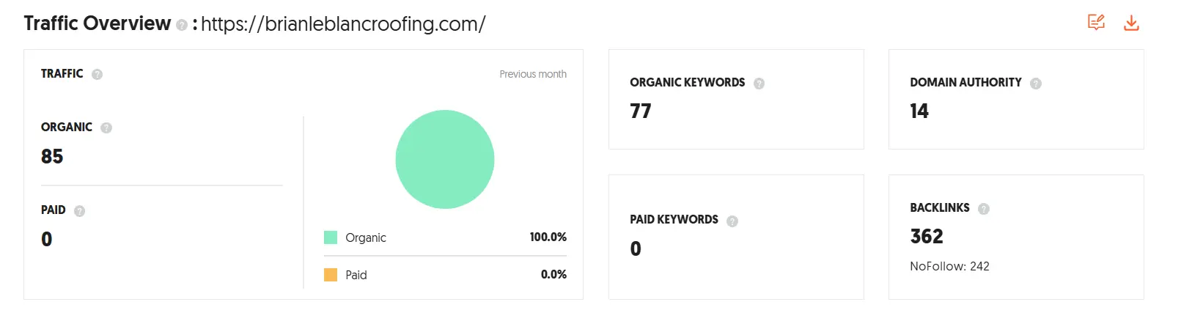Click the domain authority score 14

pos(919,111)
